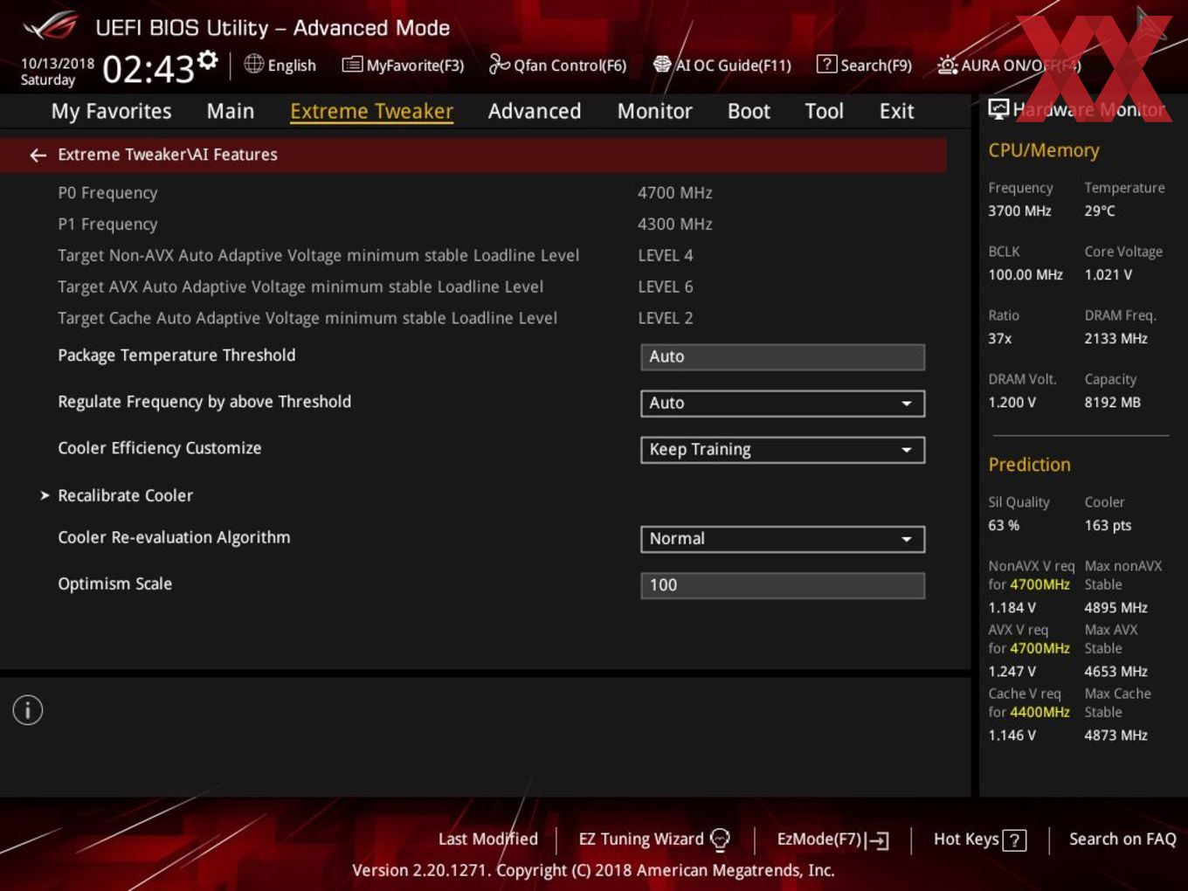The image size is (1188, 891).
Task: Select the Package Temperature Threshold label
Action: tap(176, 356)
